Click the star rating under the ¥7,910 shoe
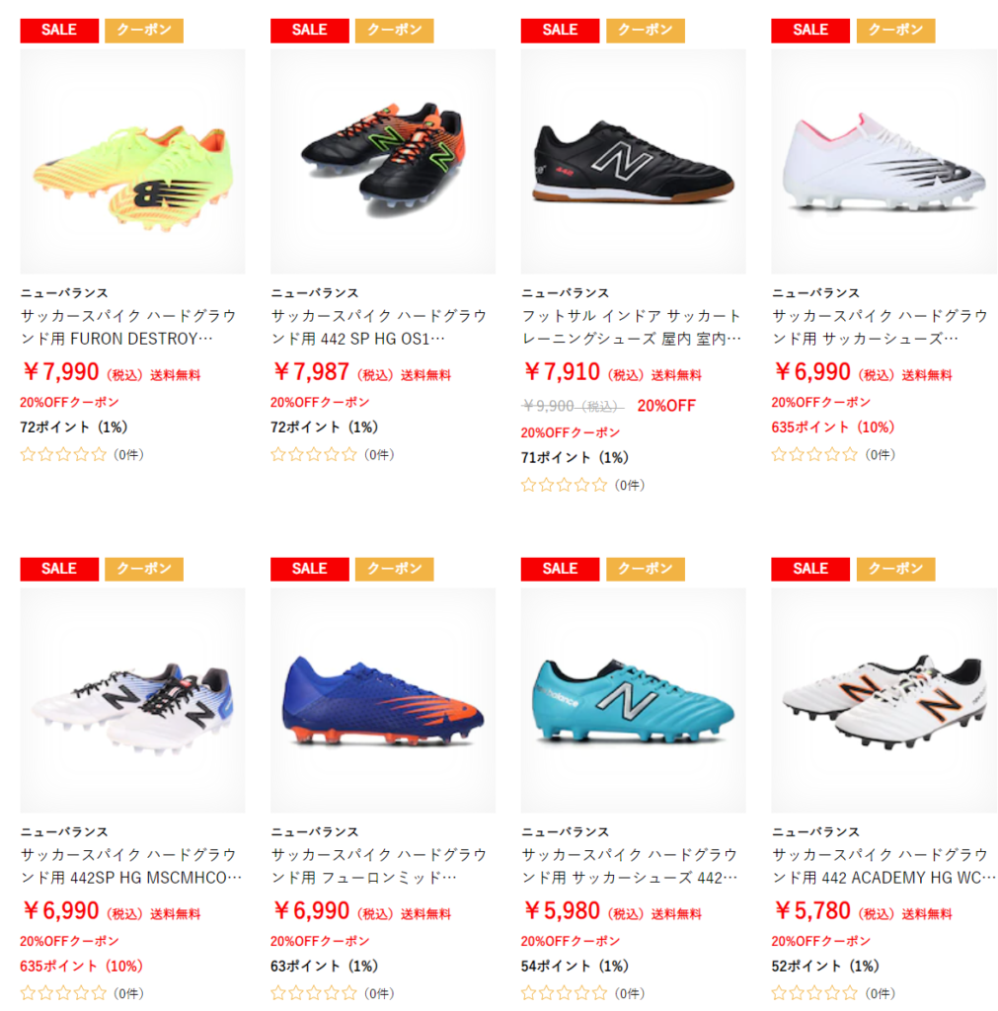Viewport: 998px width, 1011px height. (564, 485)
